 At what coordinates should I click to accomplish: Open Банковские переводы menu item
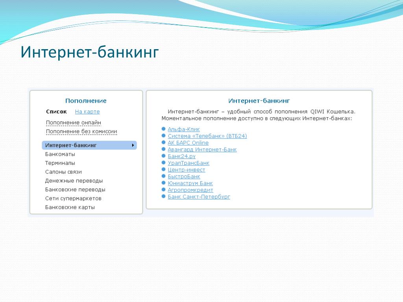click(x=75, y=190)
